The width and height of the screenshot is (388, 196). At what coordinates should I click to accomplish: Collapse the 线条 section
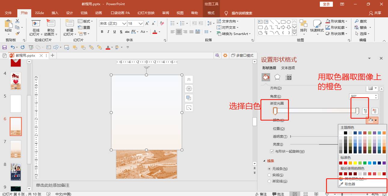[264, 161]
